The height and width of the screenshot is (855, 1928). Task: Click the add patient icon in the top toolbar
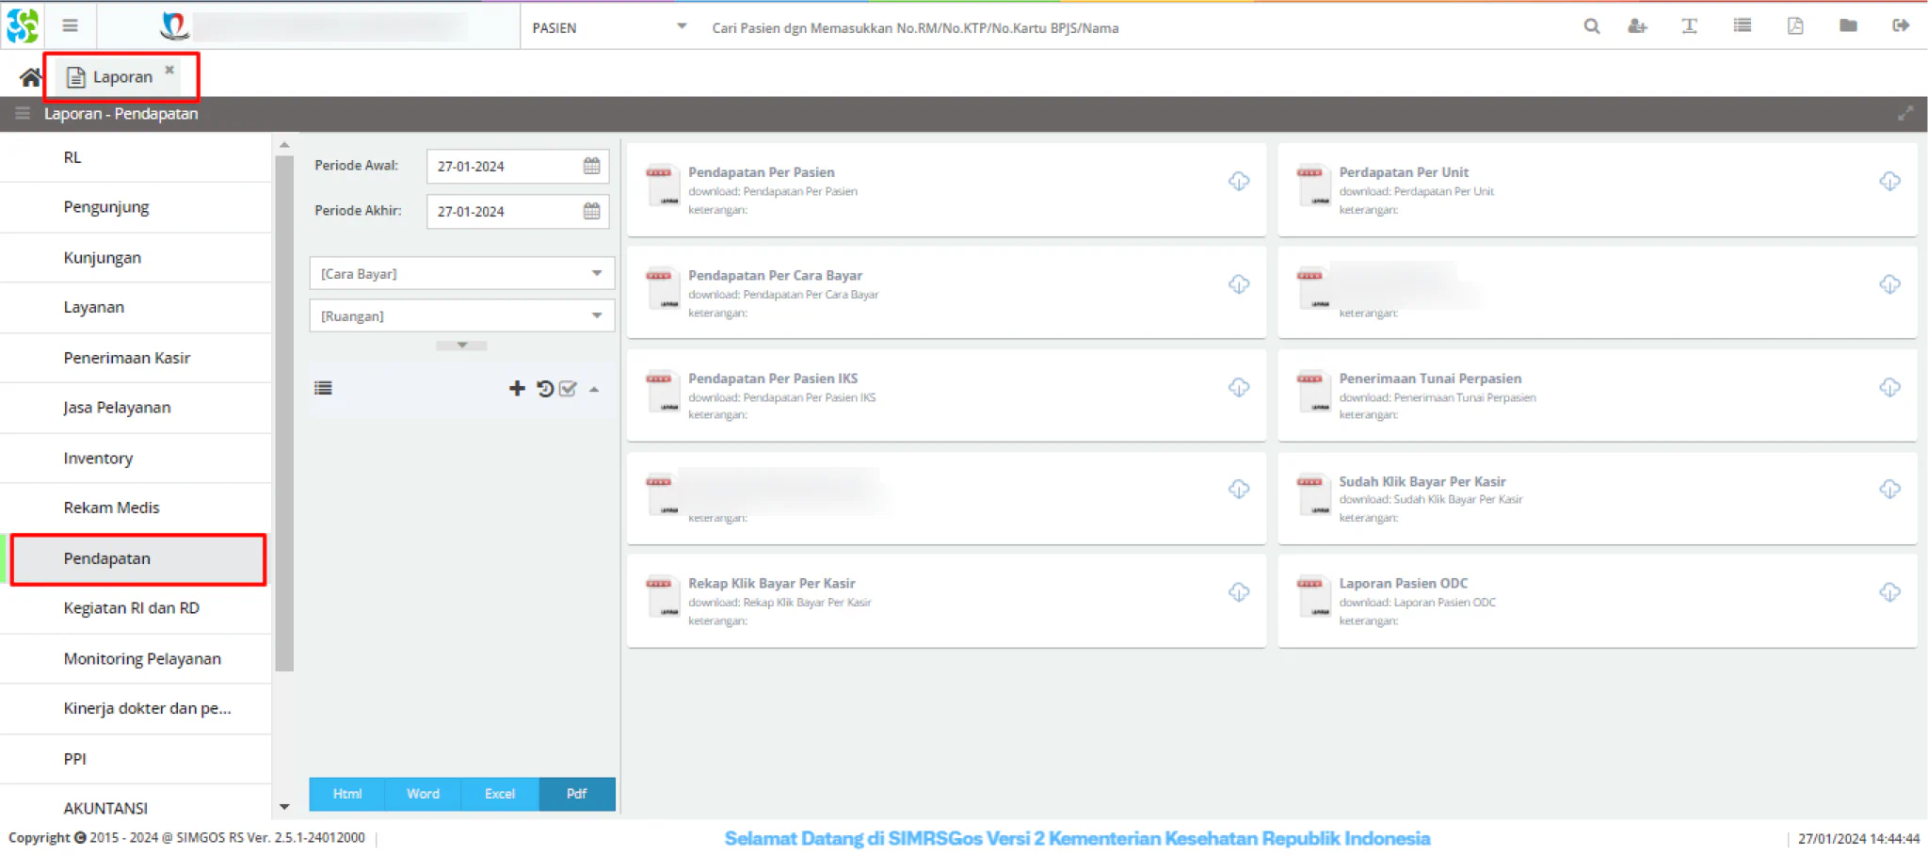(x=1637, y=26)
